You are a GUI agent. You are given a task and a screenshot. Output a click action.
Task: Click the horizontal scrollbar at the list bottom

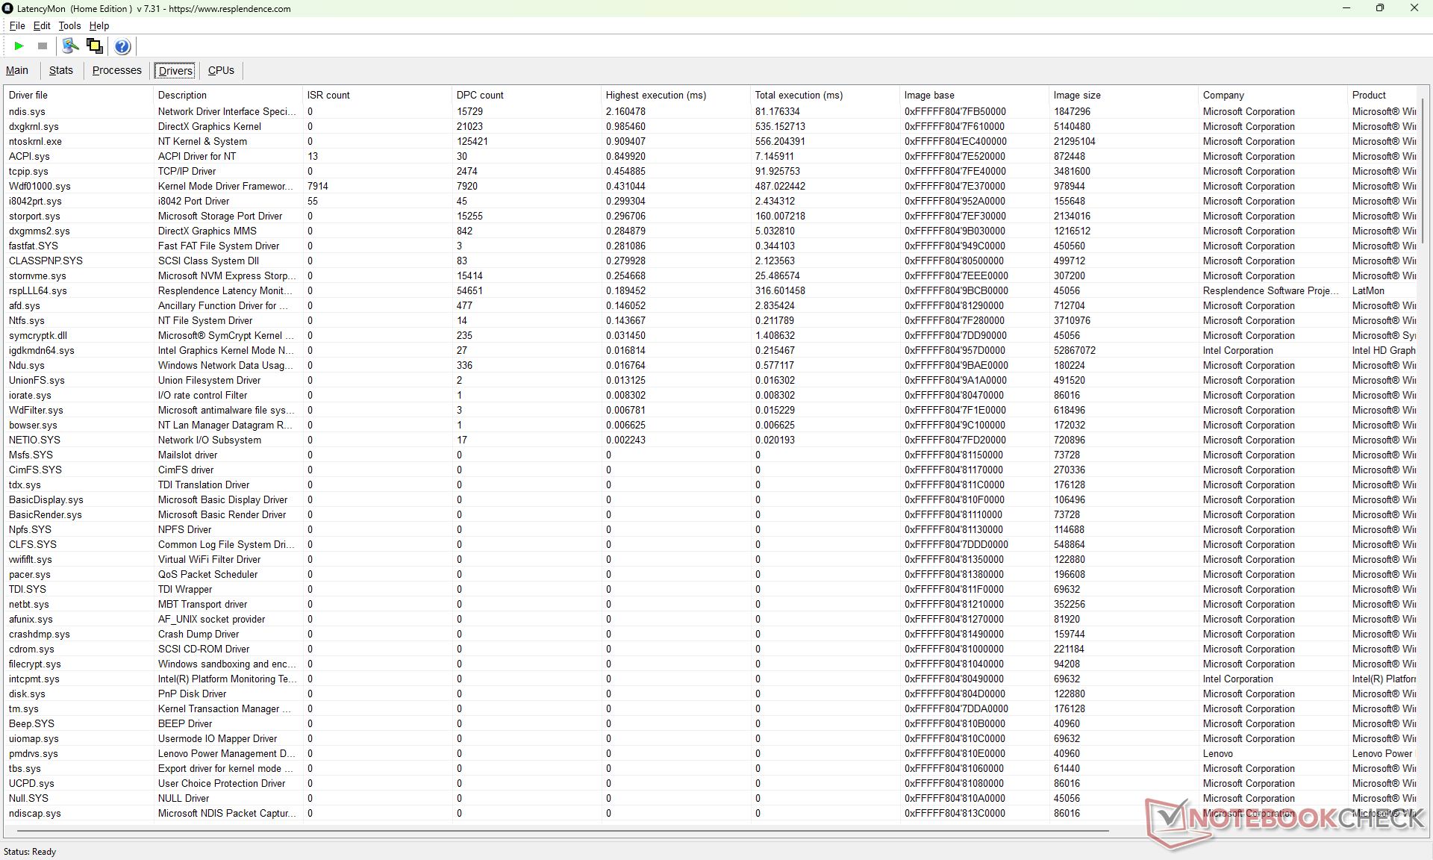tap(560, 830)
